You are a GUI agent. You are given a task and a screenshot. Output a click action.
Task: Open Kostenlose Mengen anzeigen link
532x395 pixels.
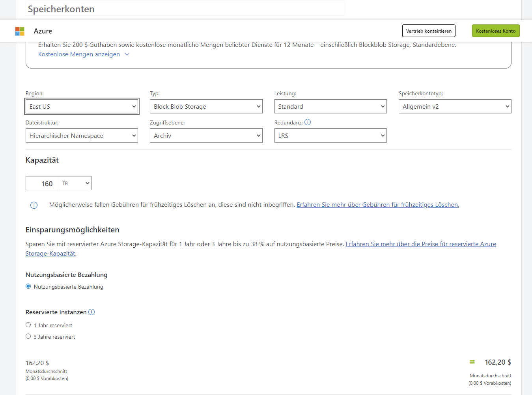coord(79,54)
